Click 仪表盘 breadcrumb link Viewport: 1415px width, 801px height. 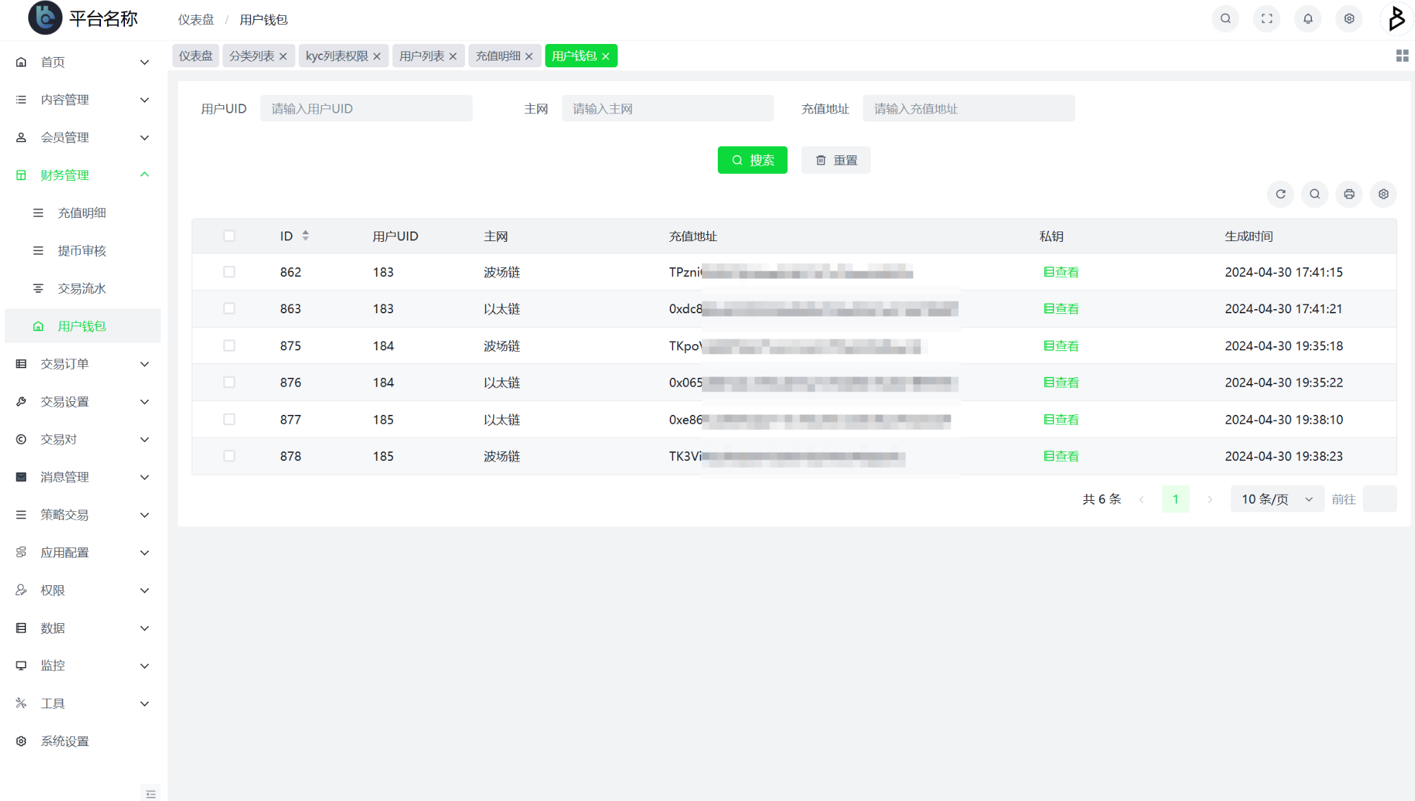pyautogui.click(x=196, y=20)
